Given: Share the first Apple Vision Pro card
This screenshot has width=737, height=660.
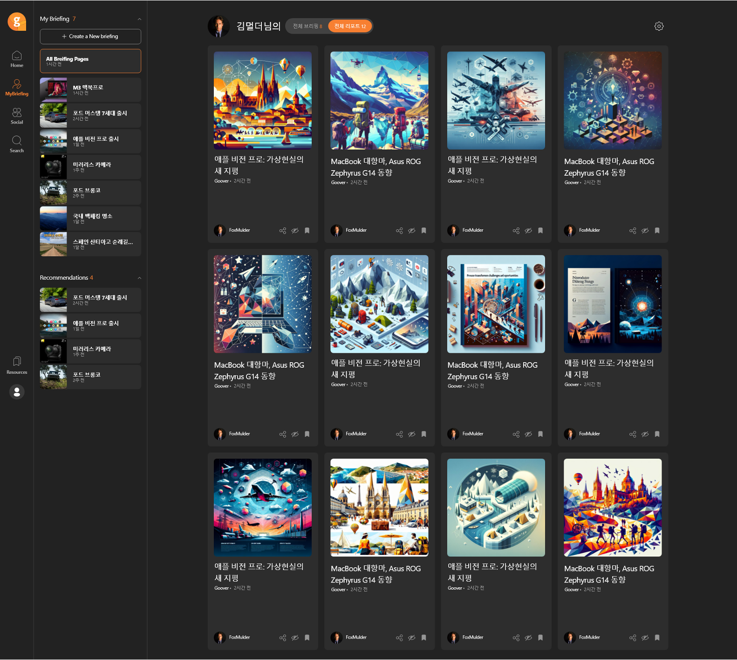Looking at the screenshot, I should point(282,231).
